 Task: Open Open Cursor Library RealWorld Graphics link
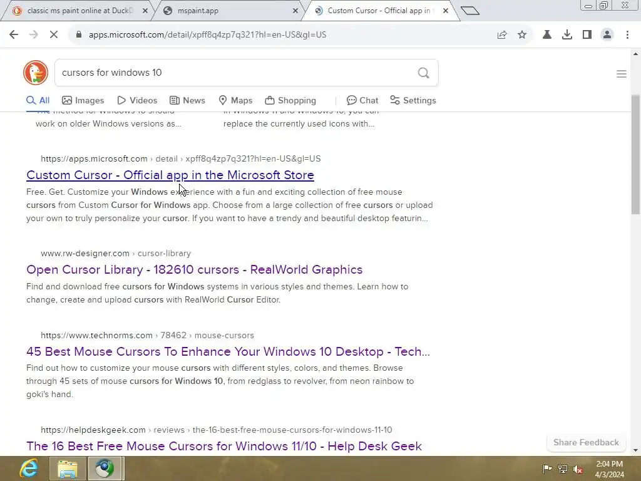point(195,270)
